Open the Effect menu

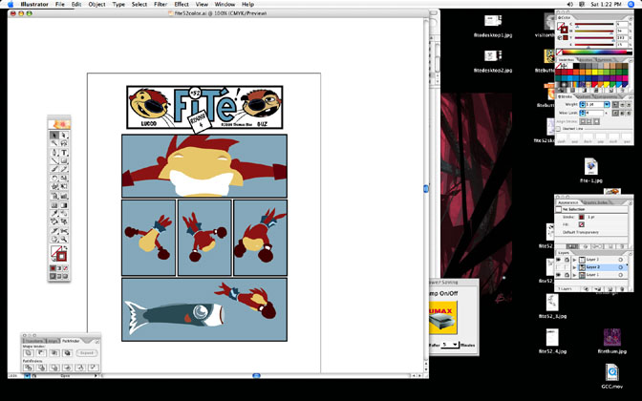[182, 4]
